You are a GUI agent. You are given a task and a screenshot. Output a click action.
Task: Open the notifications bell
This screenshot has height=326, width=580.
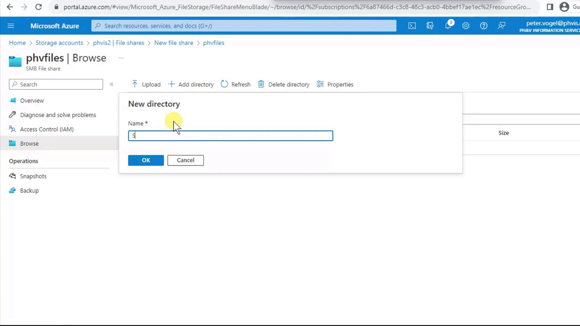[448, 26]
